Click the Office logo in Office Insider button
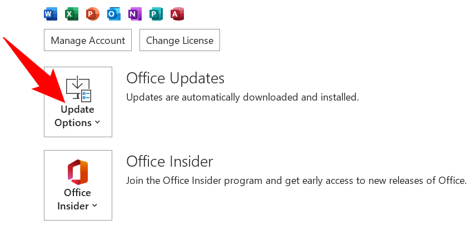Screen dimensions: 469x225 [x=78, y=172]
